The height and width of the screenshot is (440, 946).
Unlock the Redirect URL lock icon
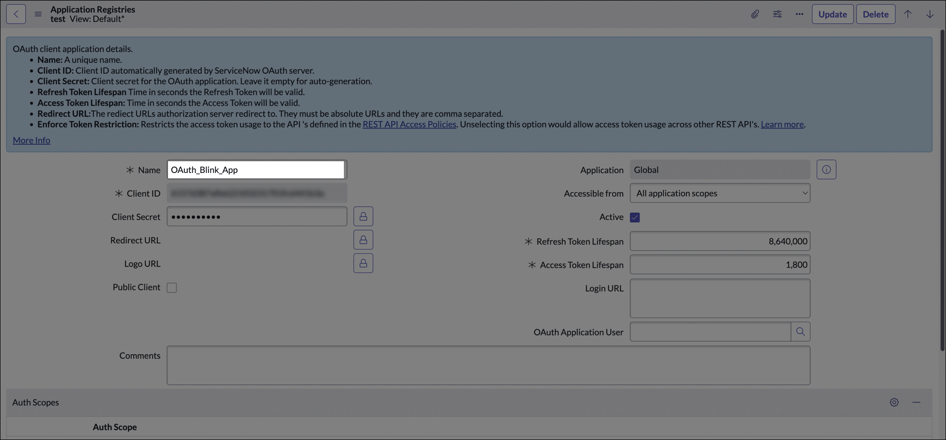click(x=363, y=240)
